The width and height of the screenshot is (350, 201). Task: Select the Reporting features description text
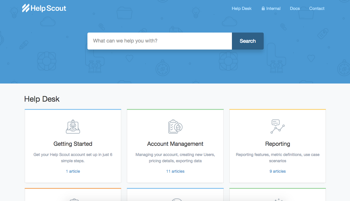277,158
